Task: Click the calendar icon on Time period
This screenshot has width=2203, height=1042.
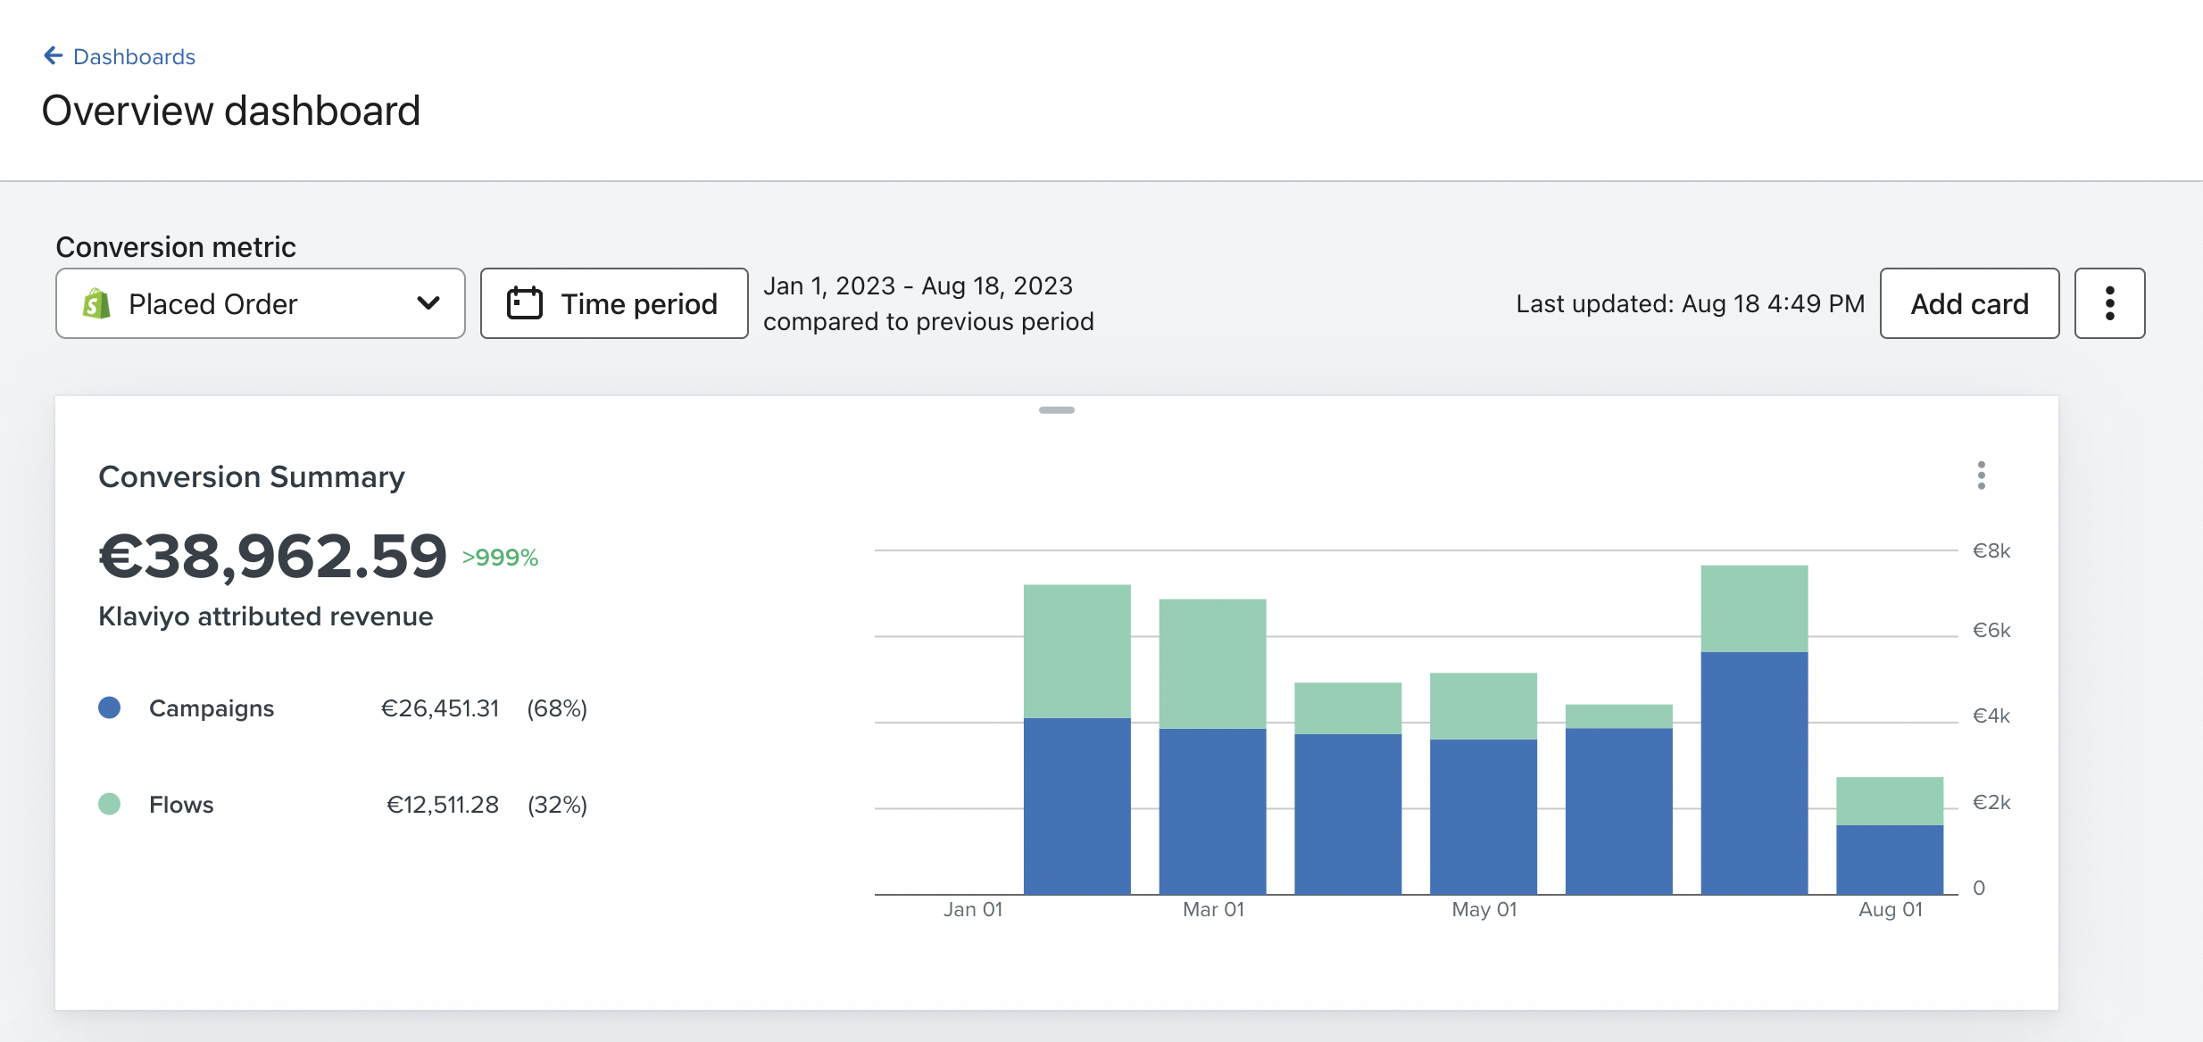Action: pyautogui.click(x=525, y=303)
